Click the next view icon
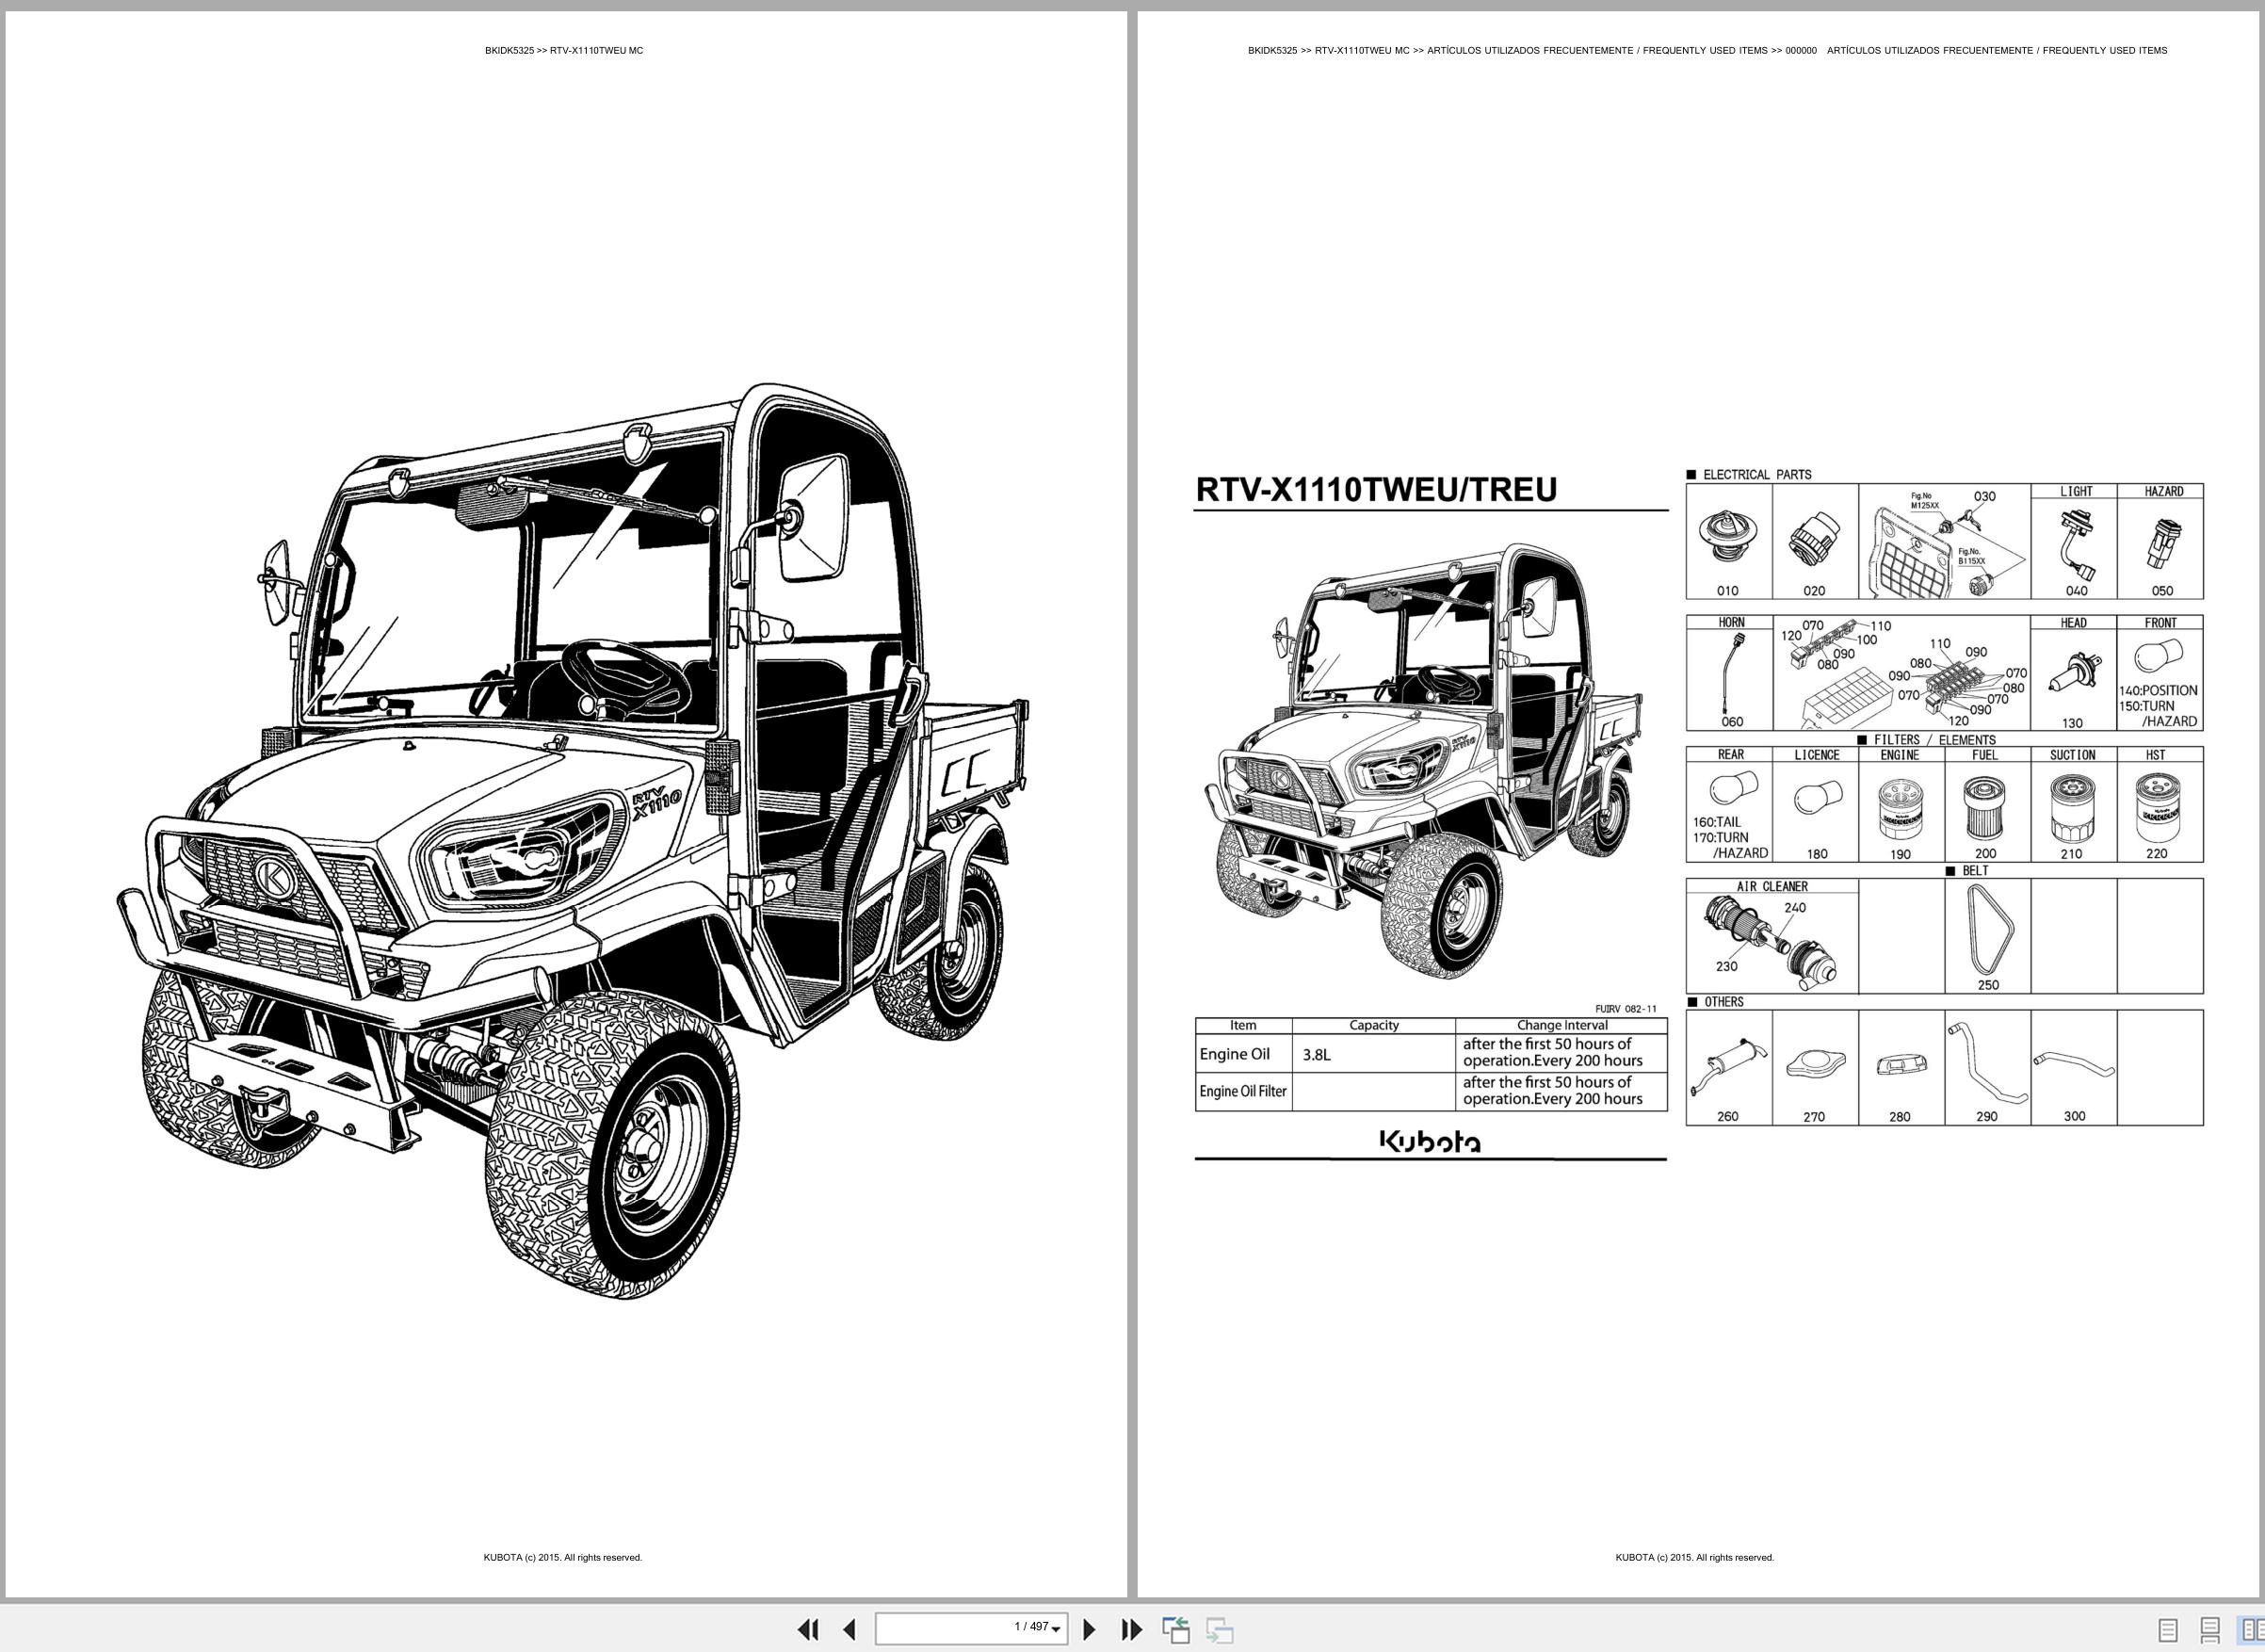The image size is (2265, 1652). pos(1219,1629)
